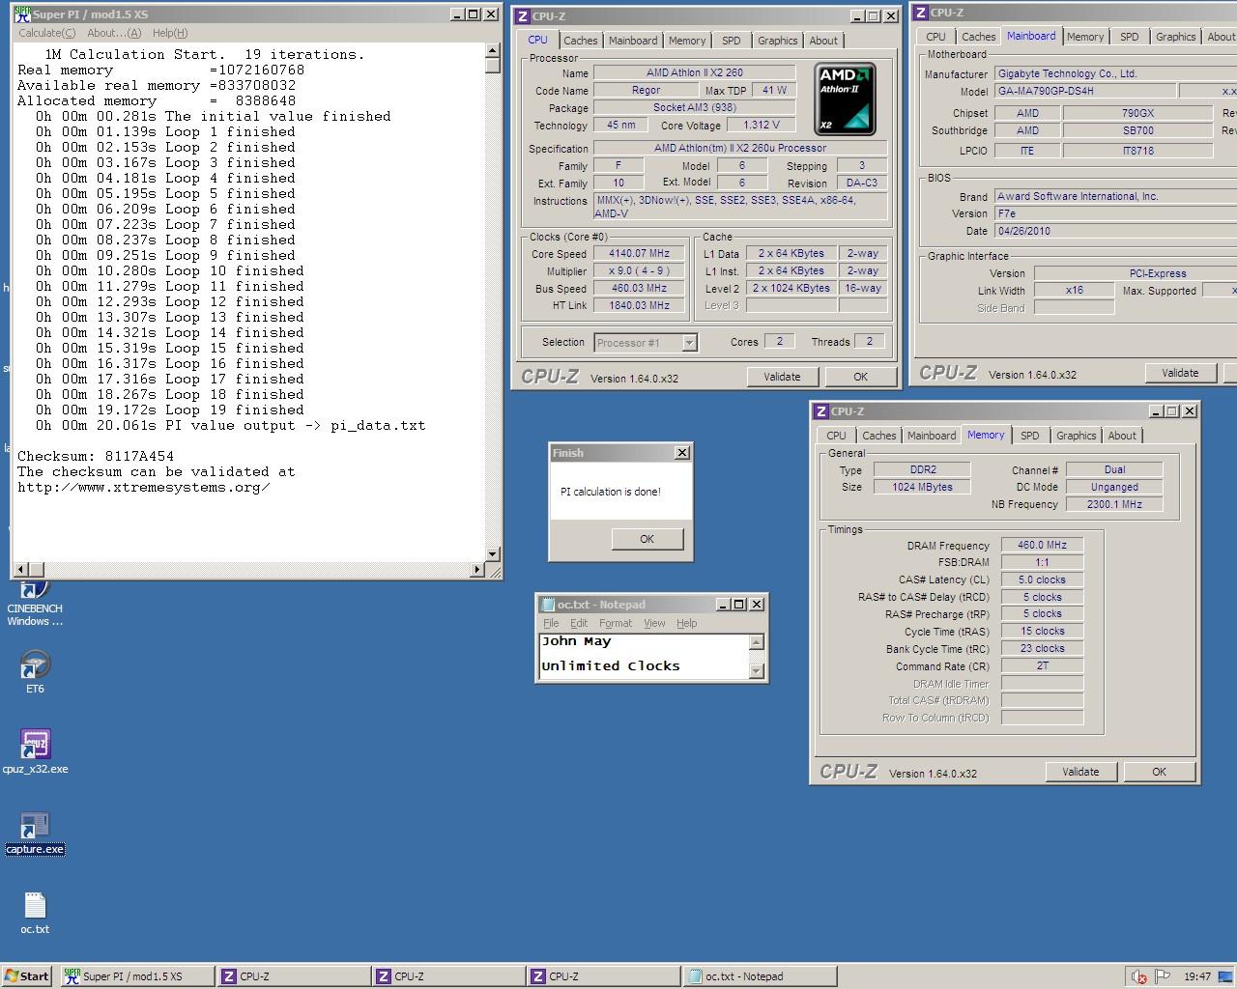This screenshot has width=1237, height=989.
Task: Select SPD tab in CPU-Z Mainboard window
Action: pos(1130,37)
